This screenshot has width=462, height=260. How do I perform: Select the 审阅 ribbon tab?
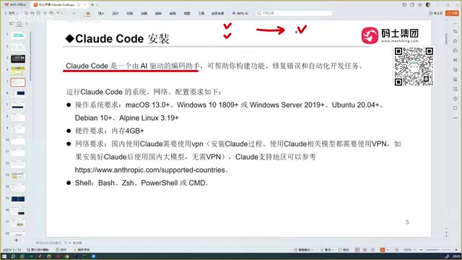point(173,14)
